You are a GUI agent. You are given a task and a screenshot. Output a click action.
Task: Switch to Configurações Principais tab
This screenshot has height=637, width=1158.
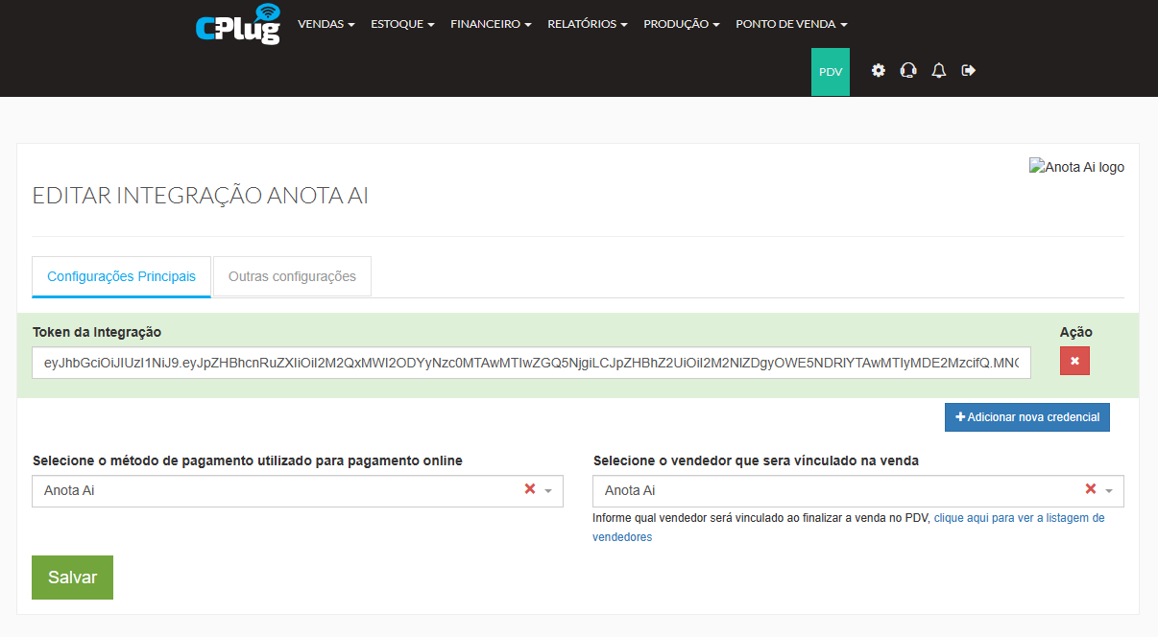(x=121, y=276)
